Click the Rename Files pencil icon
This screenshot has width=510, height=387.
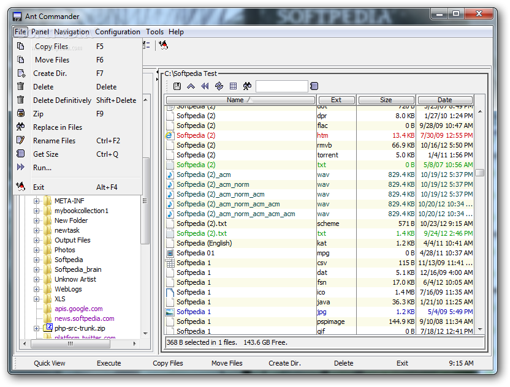tap(20, 140)
